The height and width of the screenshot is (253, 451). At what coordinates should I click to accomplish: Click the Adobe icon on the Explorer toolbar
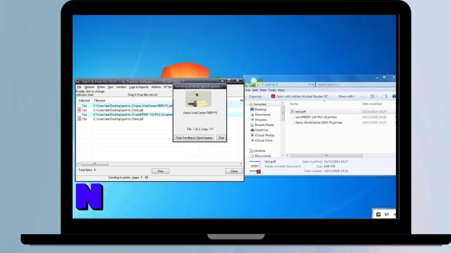coord(273,96)
